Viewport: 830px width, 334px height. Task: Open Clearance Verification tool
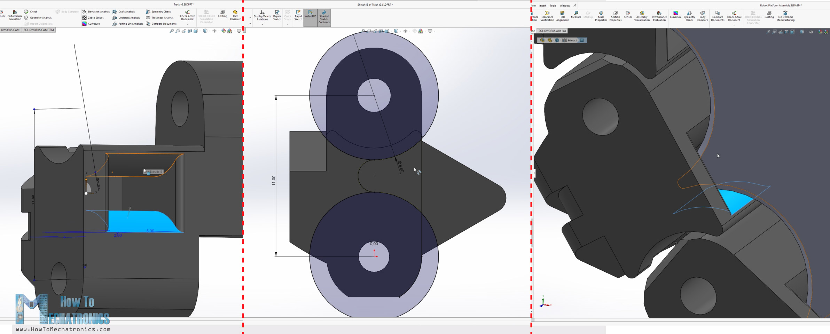click(x=547, y=16)
